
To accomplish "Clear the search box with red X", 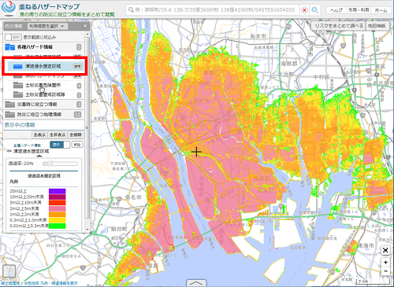I will coord(304,10).
